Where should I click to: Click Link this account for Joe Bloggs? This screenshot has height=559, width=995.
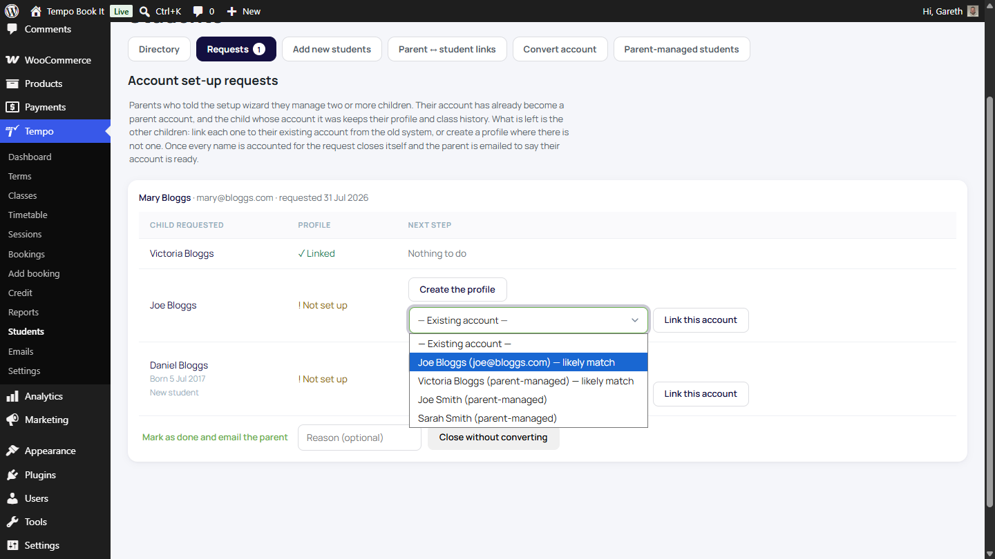point(701,320)
